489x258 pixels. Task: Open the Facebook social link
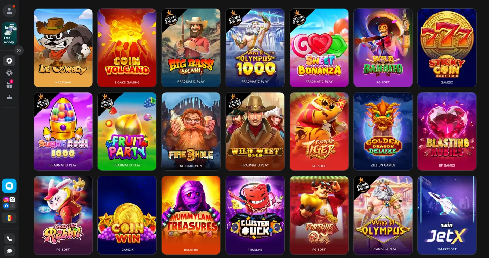point(6,206)
